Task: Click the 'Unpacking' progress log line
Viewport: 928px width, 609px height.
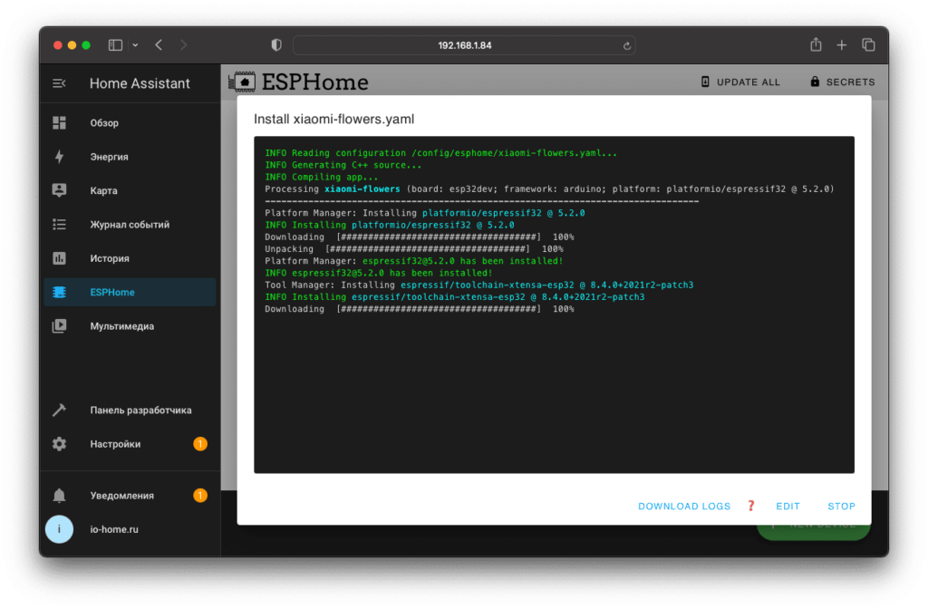Action: [x=413, y=249]
